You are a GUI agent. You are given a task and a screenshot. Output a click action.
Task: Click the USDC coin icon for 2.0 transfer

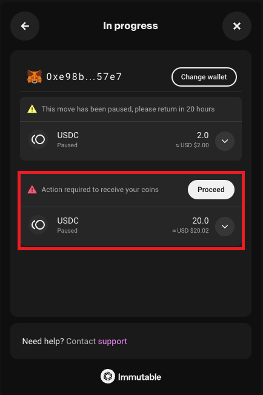[38, 139]
